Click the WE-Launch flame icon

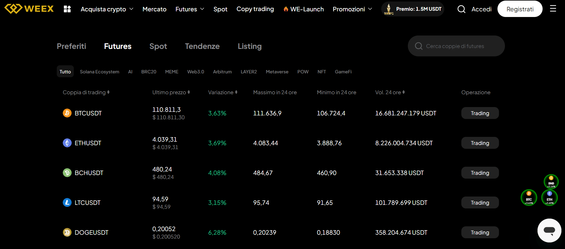coord(286,9)
